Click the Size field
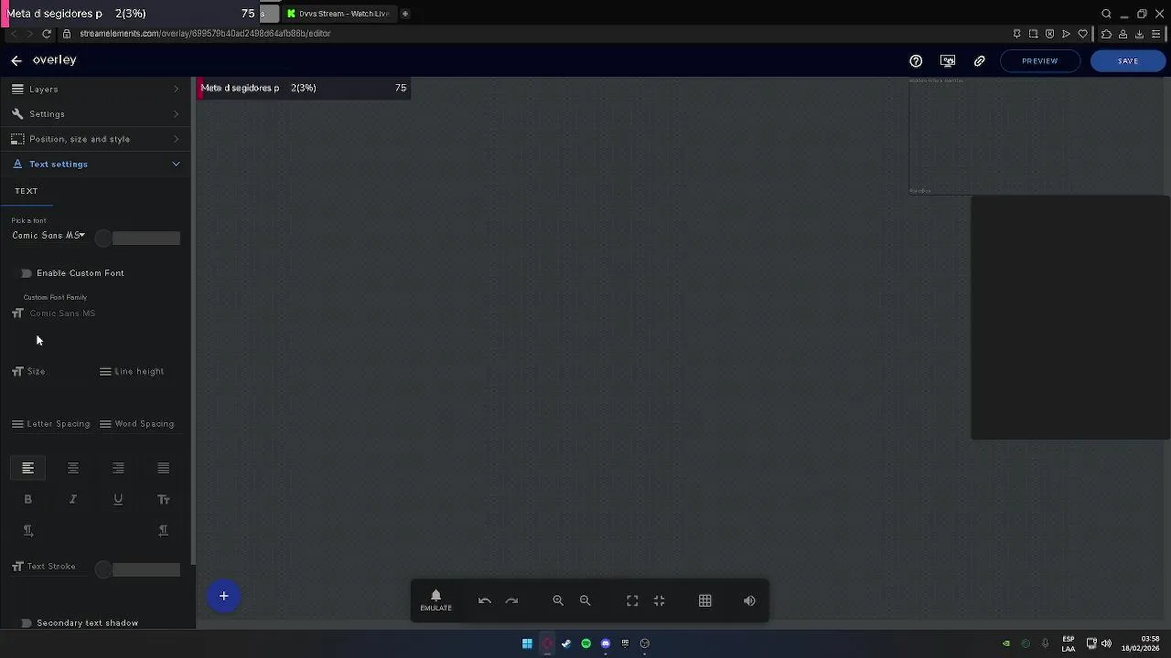 (x=48, y=372)
